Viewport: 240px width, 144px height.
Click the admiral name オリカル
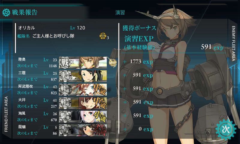(27, 28)
